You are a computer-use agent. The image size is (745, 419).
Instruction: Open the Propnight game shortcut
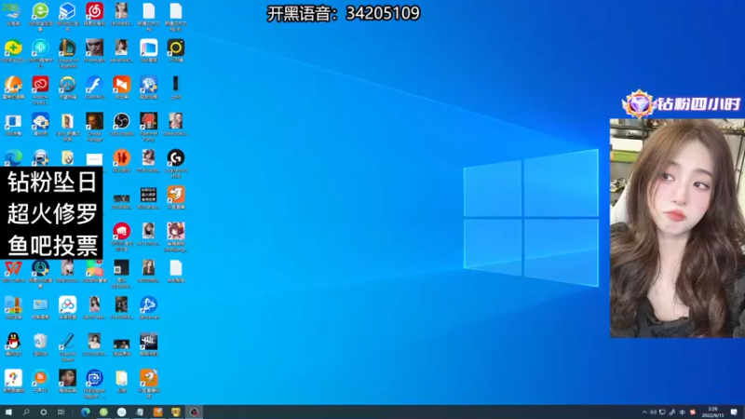[x=95, y=47]
